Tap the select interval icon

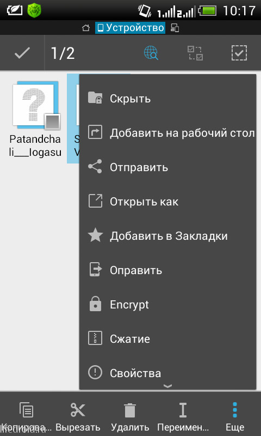195,53
